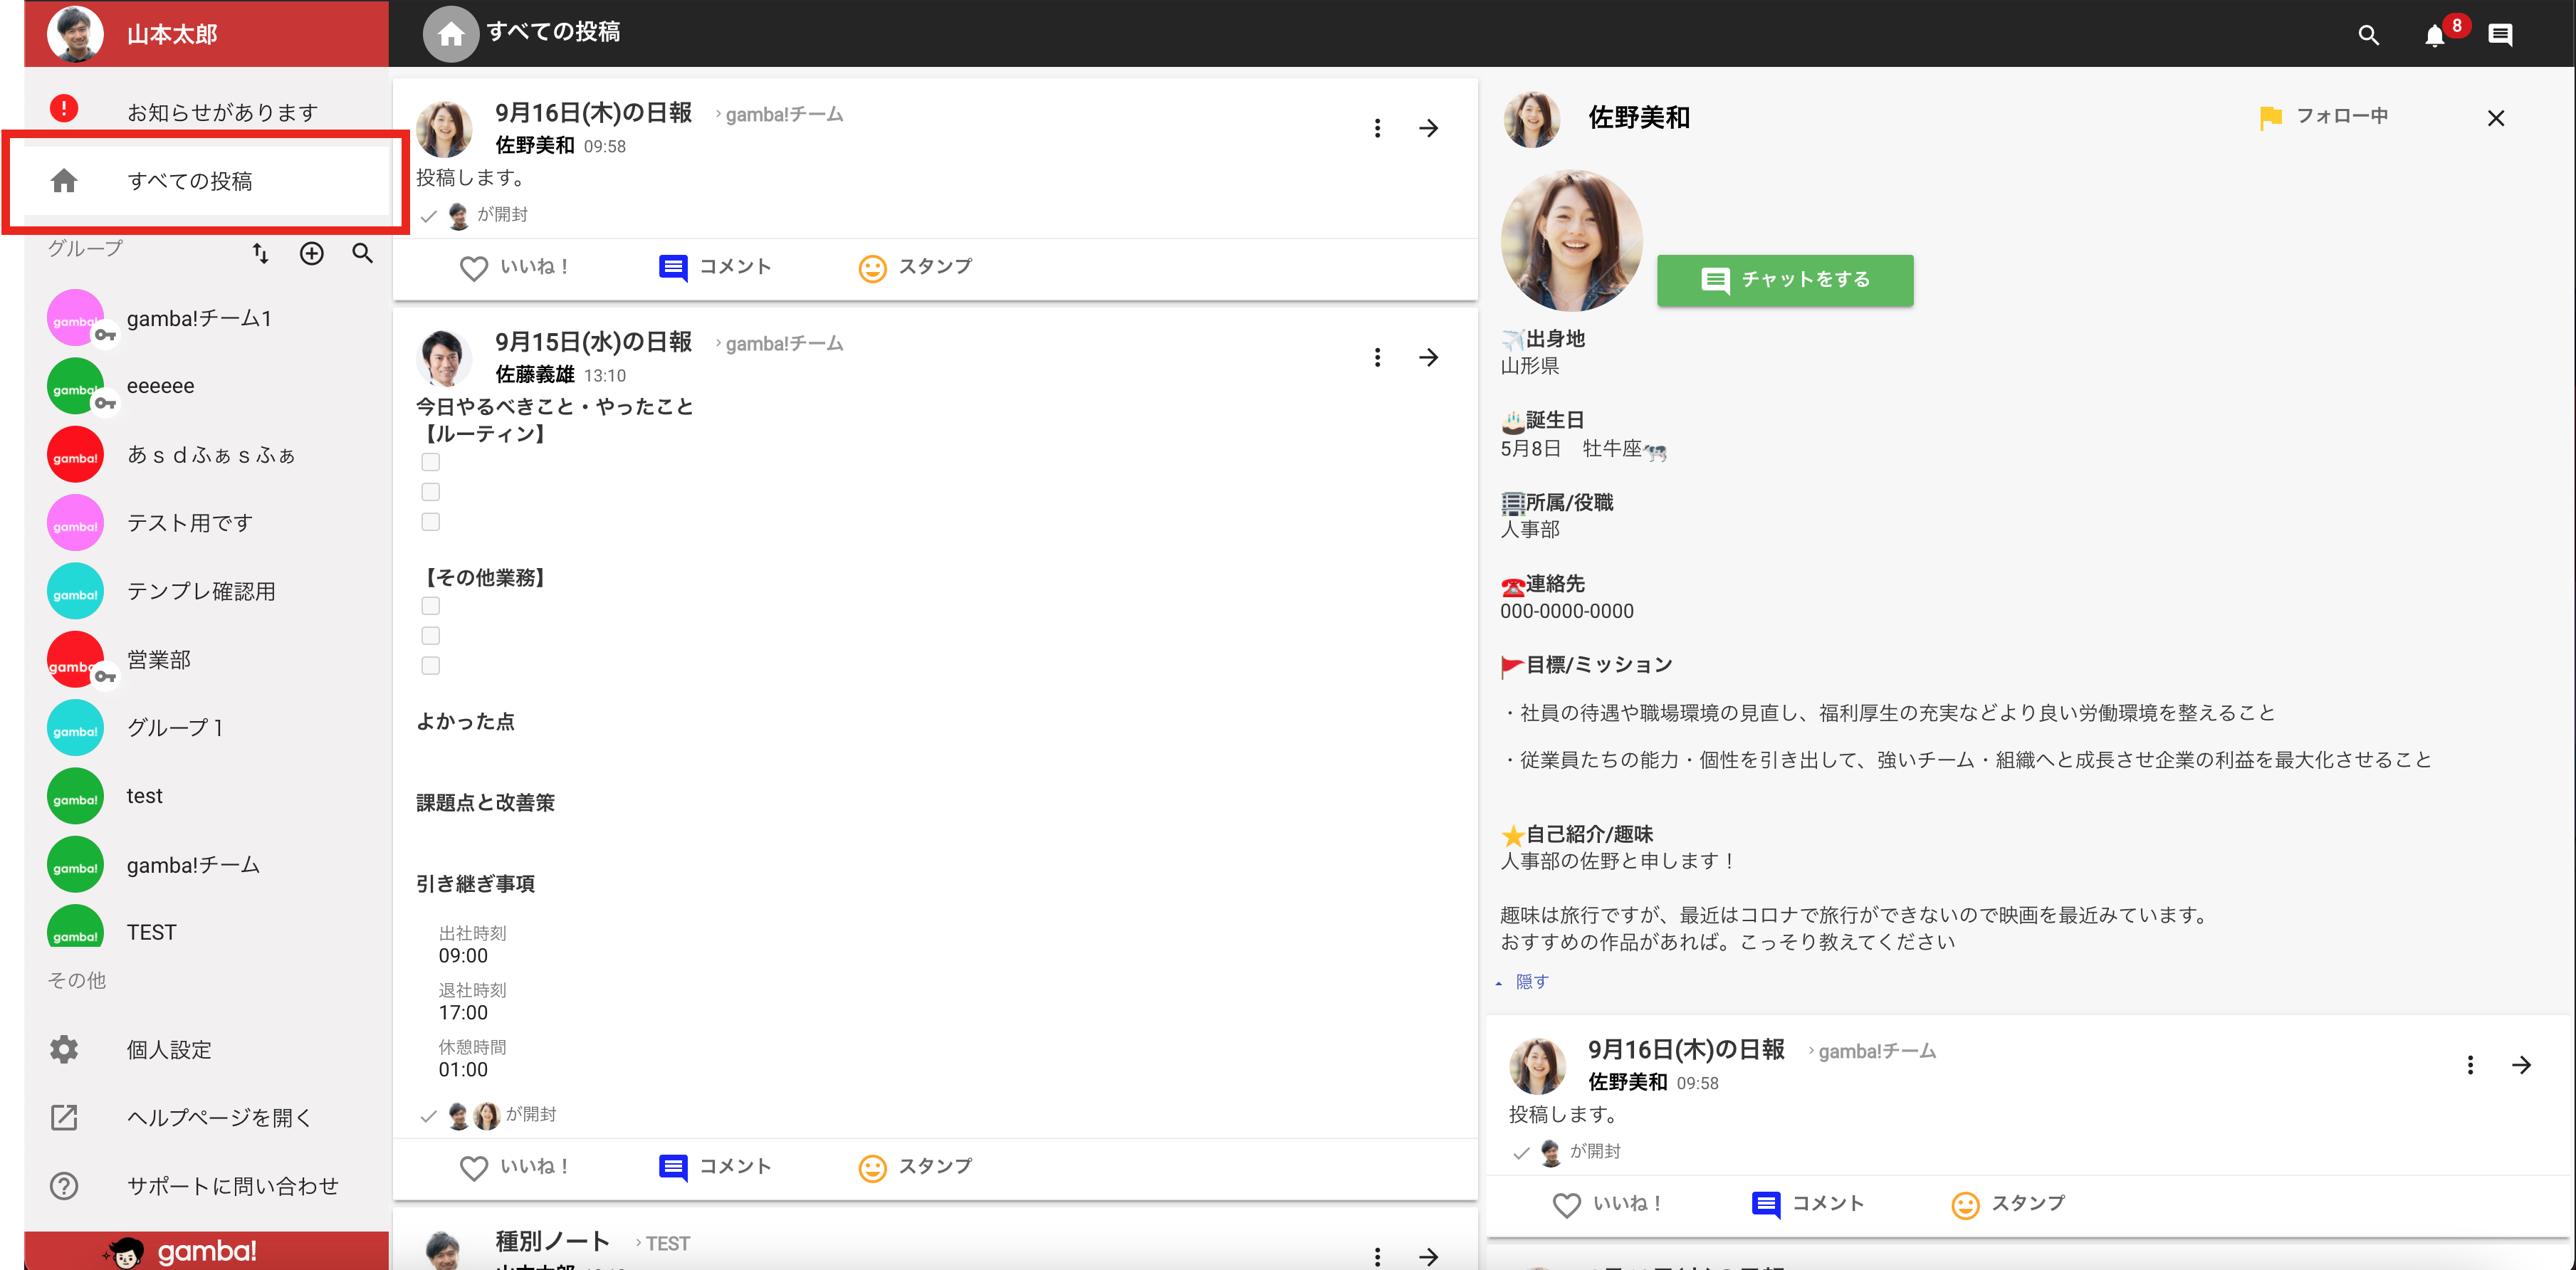The image size is (2576, 1270).
Task: Click the group sort arrows icon
Action: point(260,254)
